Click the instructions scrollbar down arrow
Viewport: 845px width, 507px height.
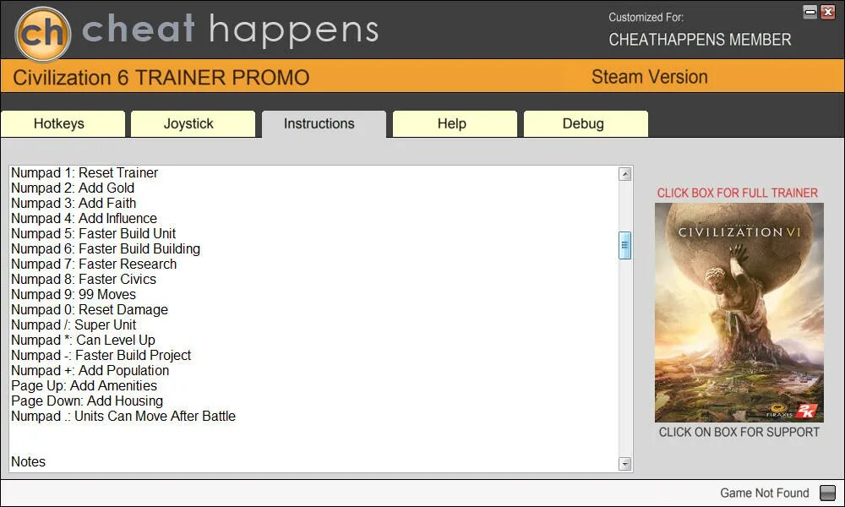click(625, 463)
